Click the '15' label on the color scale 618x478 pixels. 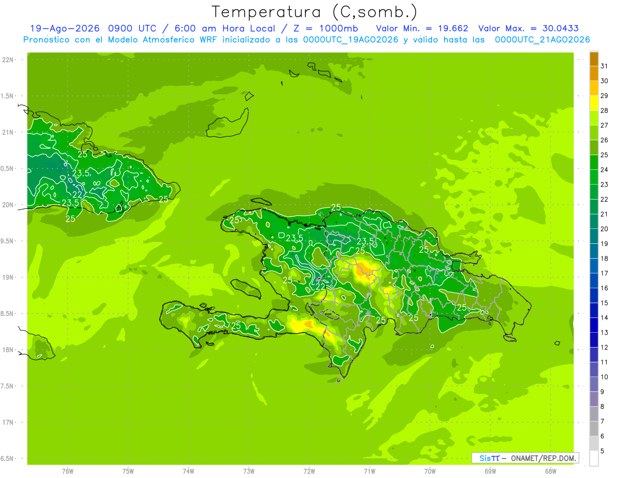click(604, 303)
